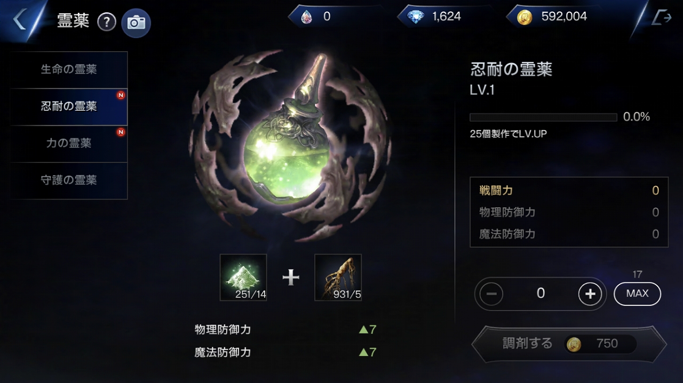Screen dimensions: 683x383
Task: Go back using the left arrow icon
Action: 20,20
